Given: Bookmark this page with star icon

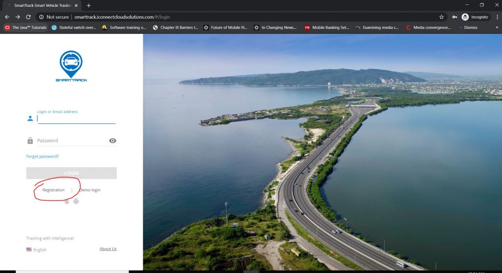Looking at the screenshot, I should coord(441,17).
